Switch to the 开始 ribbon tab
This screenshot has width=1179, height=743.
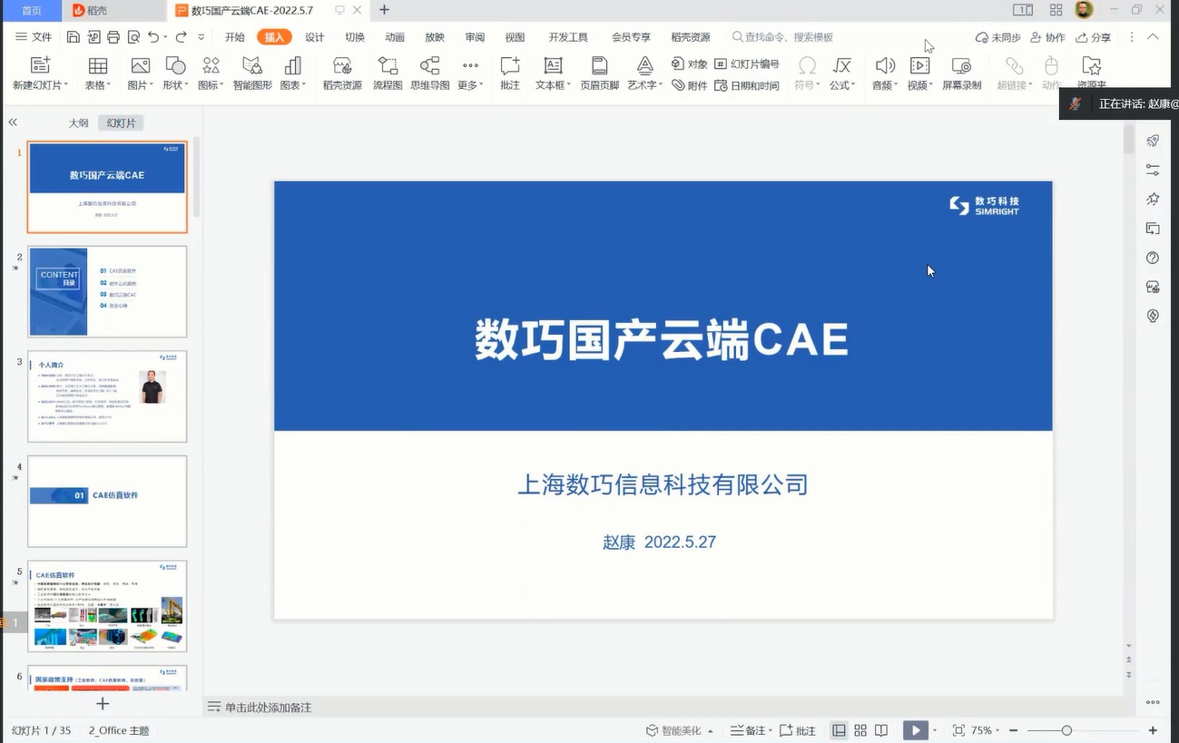235,37
